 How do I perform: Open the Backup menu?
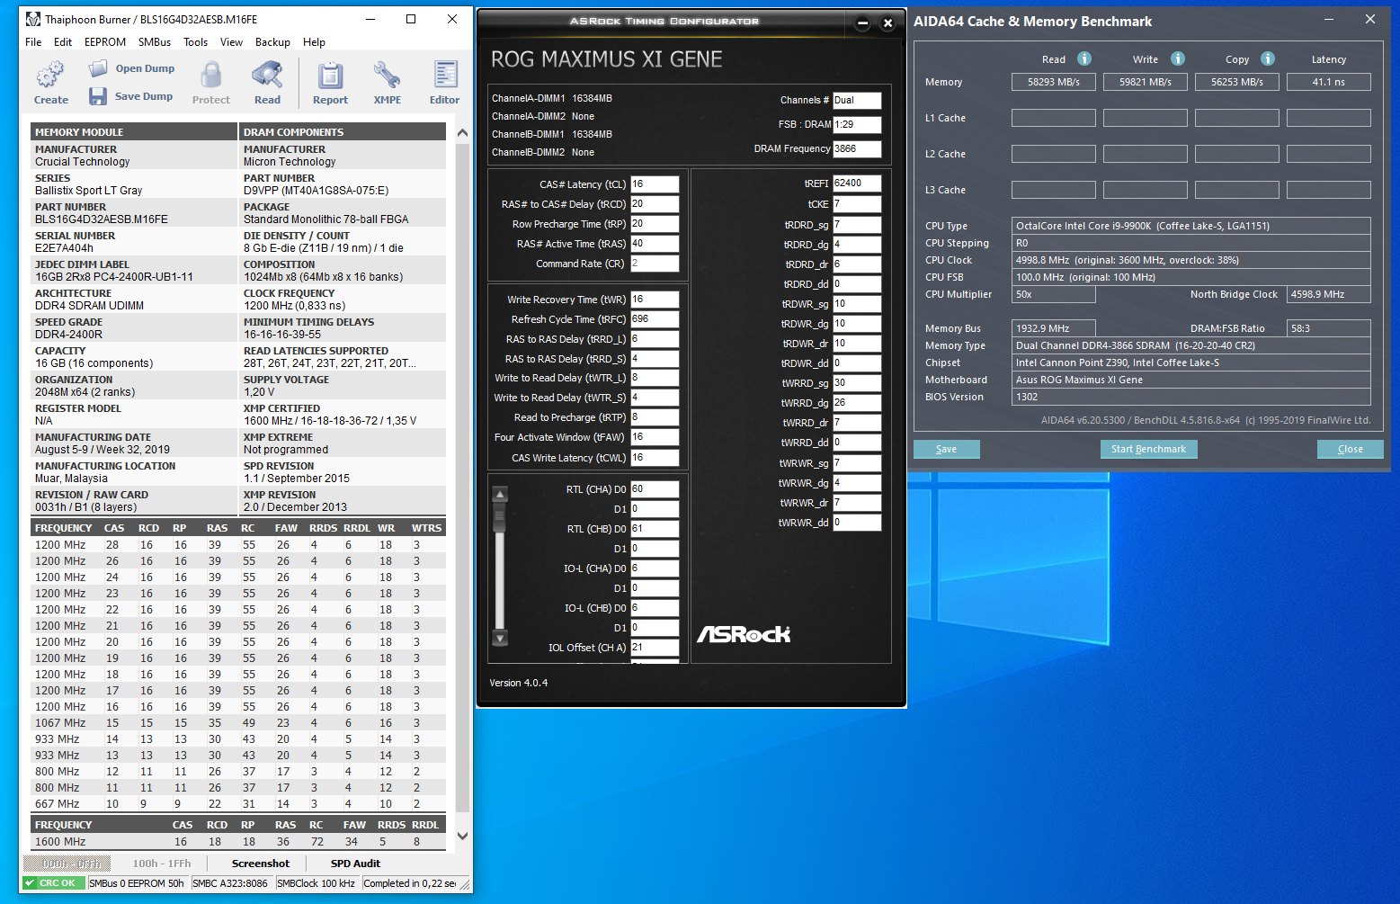[272, 42]
